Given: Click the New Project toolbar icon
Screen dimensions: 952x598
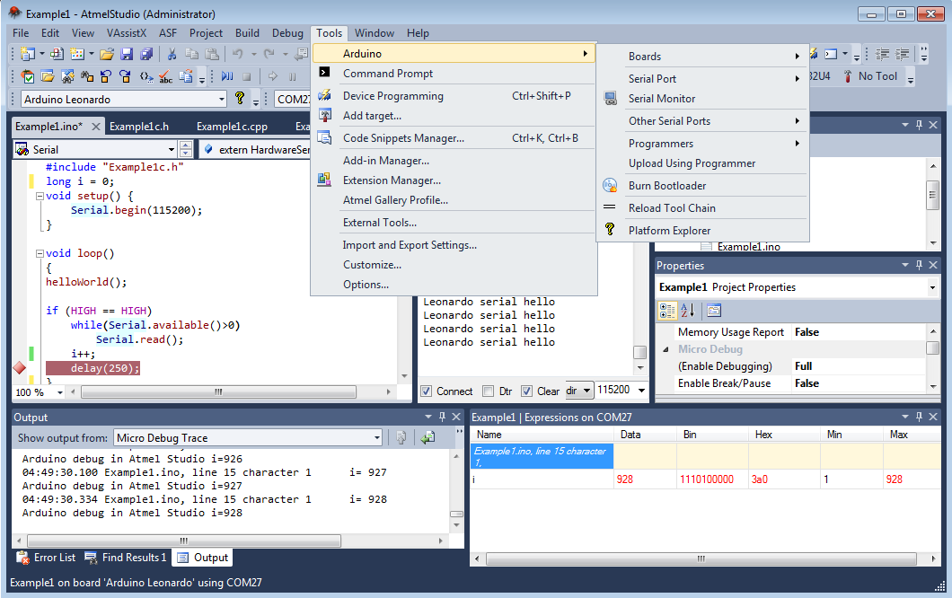Looking at the screenshot, I should coord(27,54).
